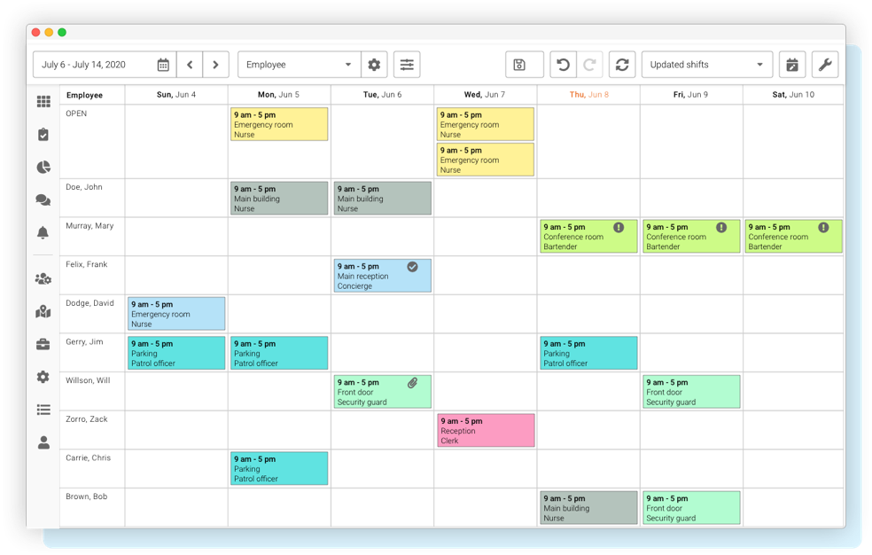Open the calendar edit icon in toolbar

click(x=792, y=65)
